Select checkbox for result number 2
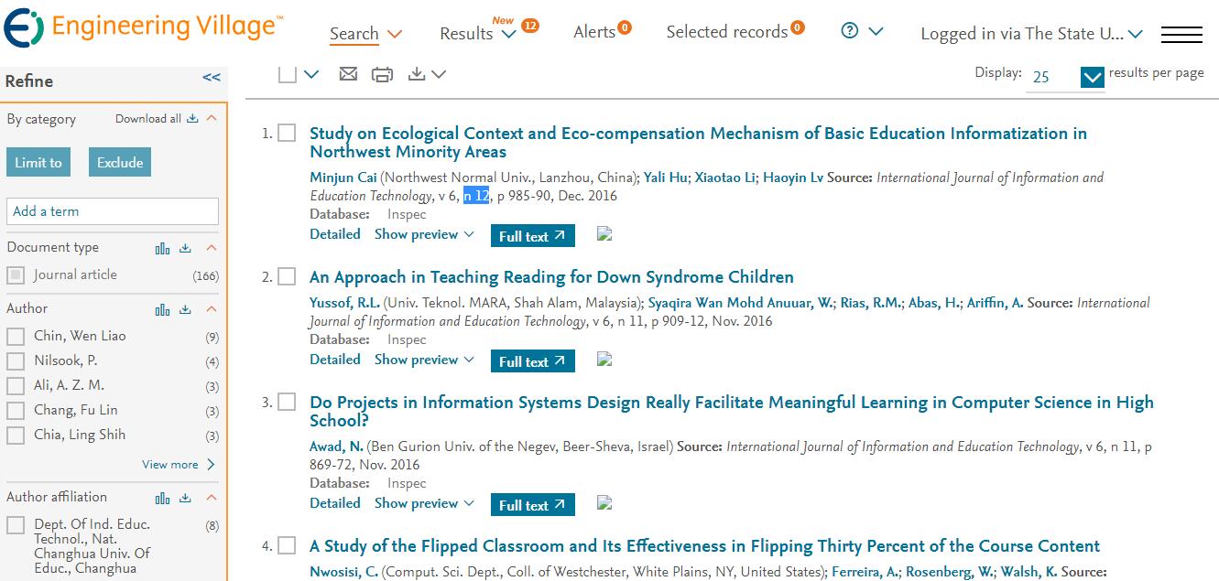1219x581 pixels. coord(287,276)
